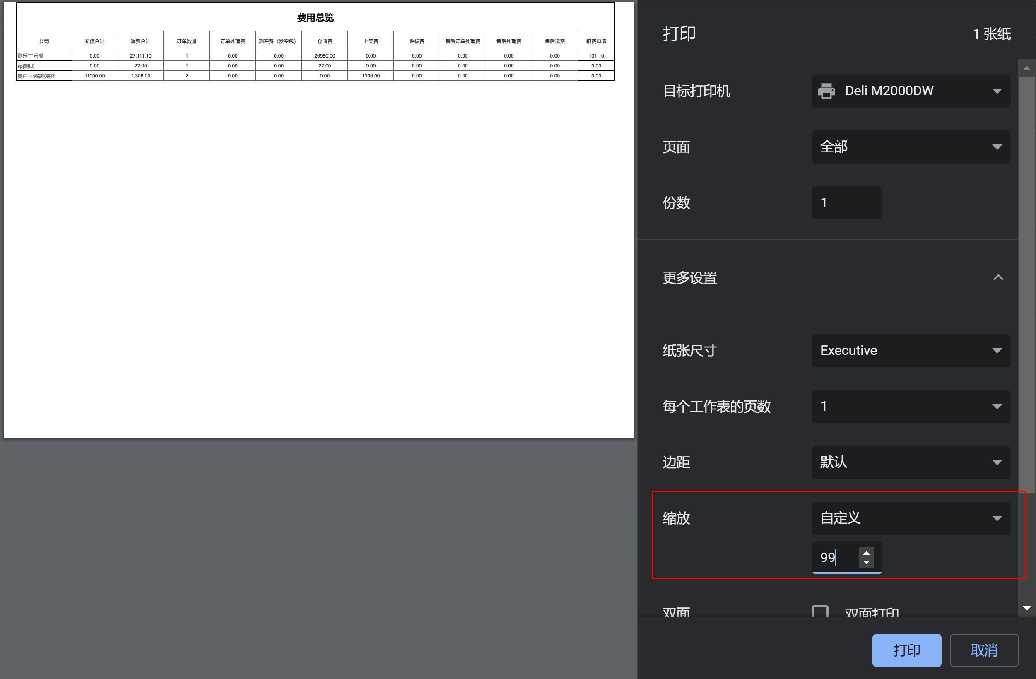Screen dimensions: 1036x679
Task: Enable the 双面打印 checkbox
Action: coord(820,612)
